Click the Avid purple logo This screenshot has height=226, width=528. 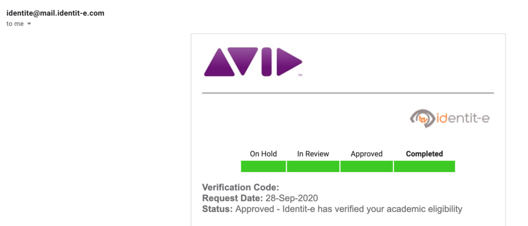tap(253, 62)
